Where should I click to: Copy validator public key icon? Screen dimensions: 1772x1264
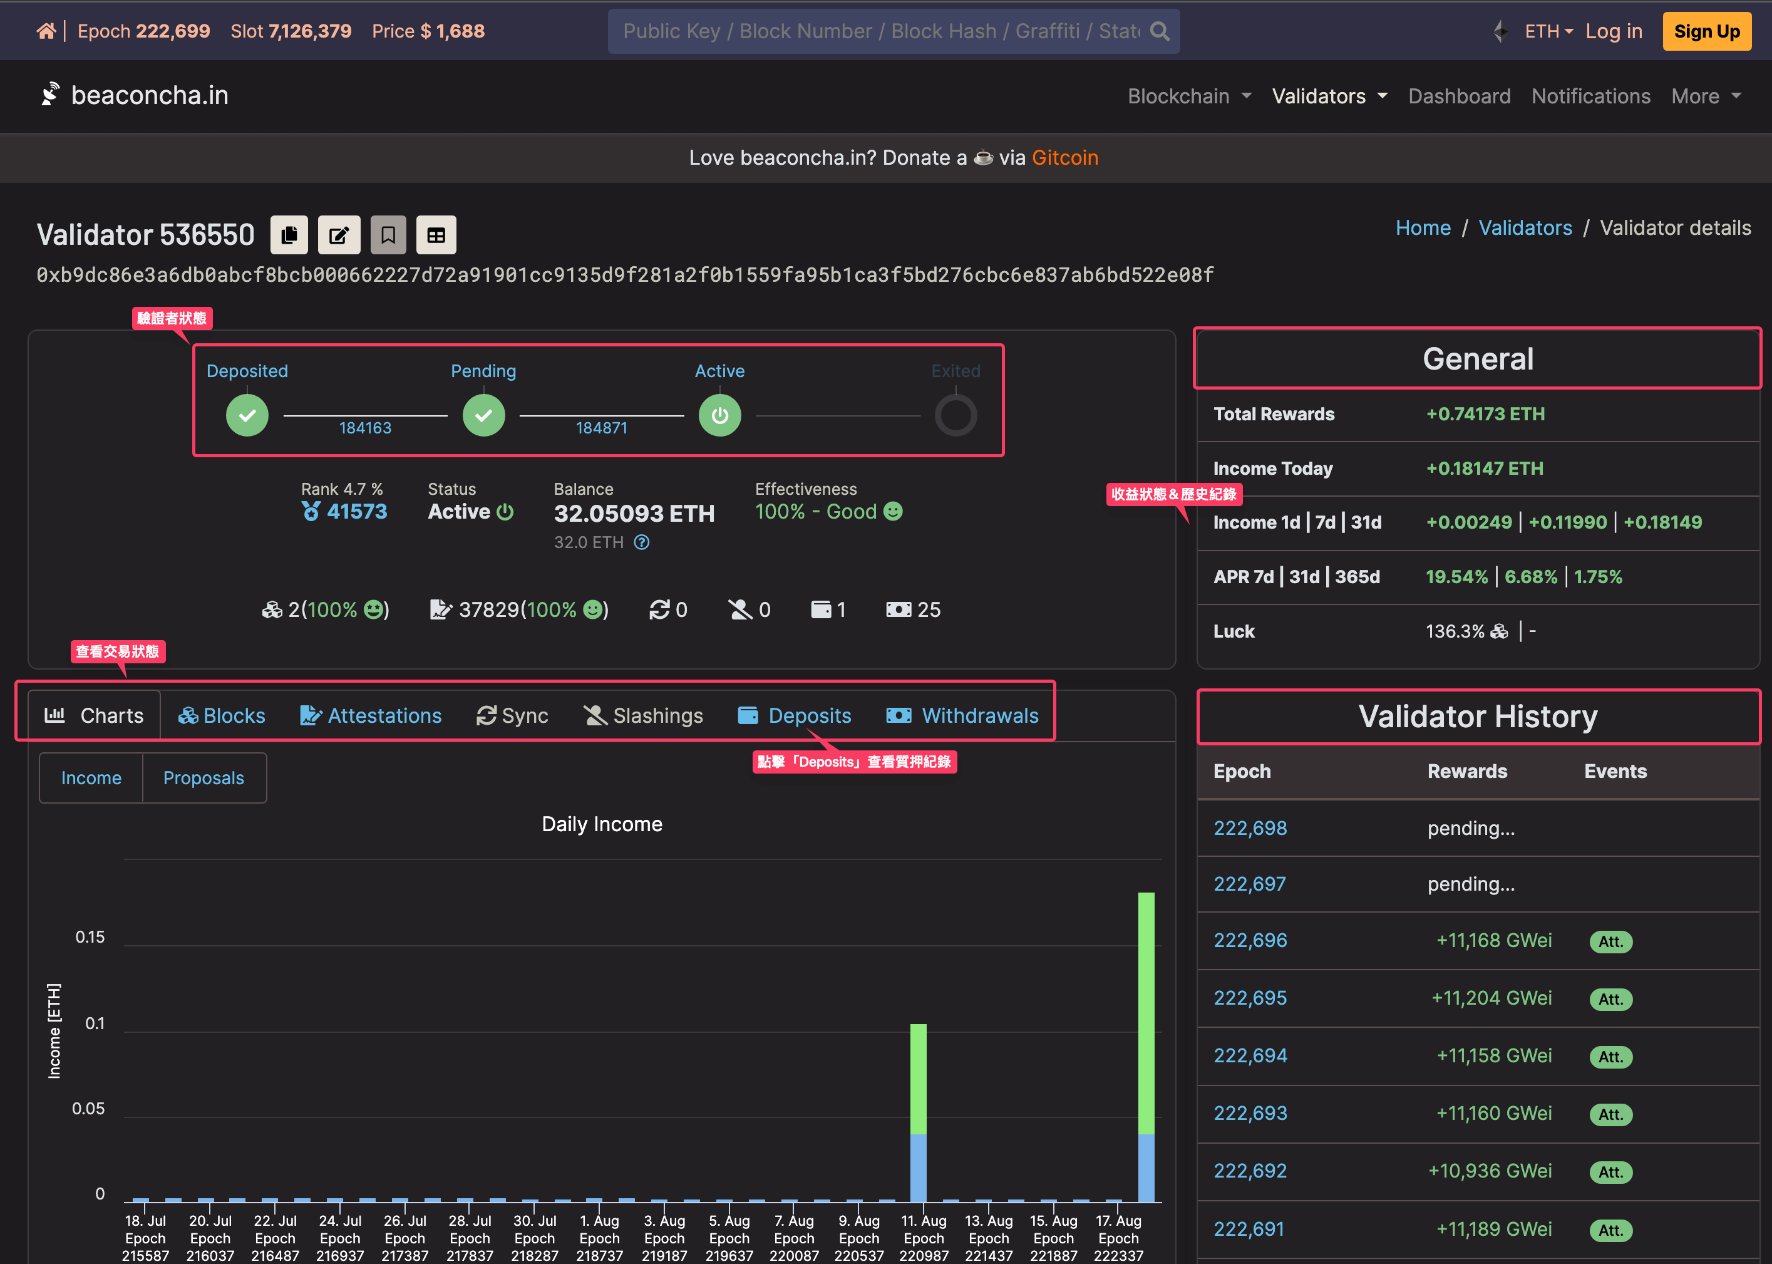coord(289,235)
